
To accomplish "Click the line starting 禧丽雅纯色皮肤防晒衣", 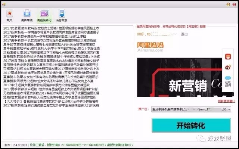I will click(51, 65).
